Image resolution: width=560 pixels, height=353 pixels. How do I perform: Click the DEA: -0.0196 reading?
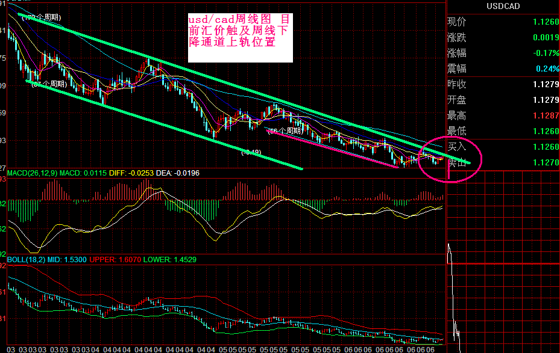click(x=178, y=173)
